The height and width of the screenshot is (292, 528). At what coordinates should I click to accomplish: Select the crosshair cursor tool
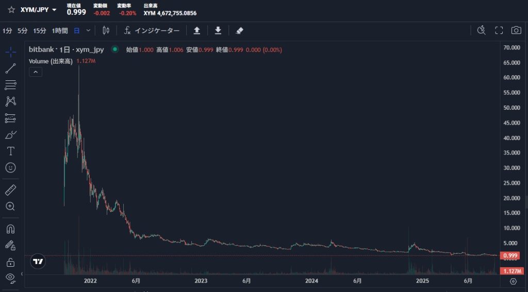click(x=10, y=52)
